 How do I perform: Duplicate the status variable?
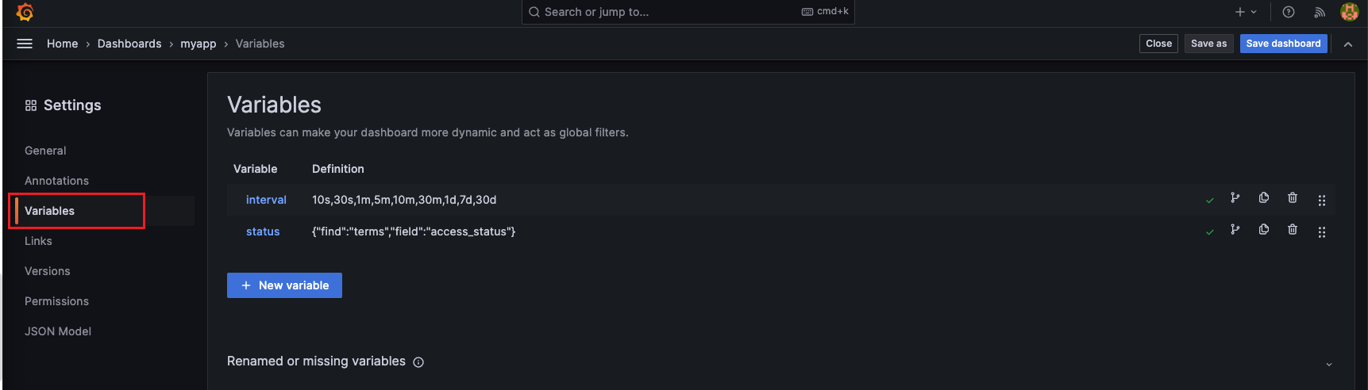(x=1264, y=230)
